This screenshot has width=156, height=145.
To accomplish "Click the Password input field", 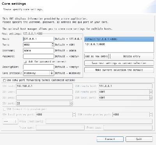I will [x=39, y=57].
